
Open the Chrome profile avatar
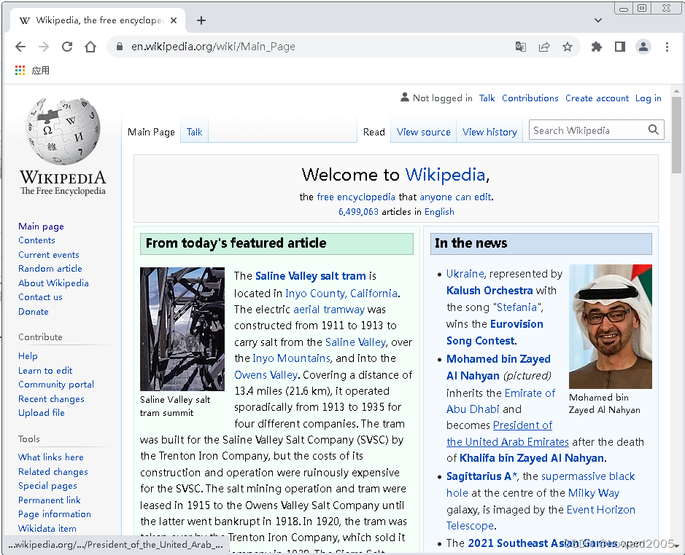pos(643,47)
